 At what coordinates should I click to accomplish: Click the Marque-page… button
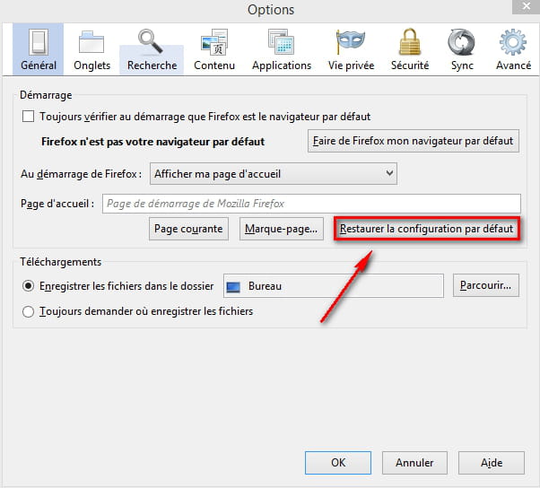282,229
